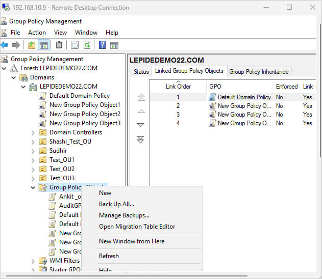The image size is (322, 279).
Task: Click the Remote Desktop Connection title icon
Action: 6,7
